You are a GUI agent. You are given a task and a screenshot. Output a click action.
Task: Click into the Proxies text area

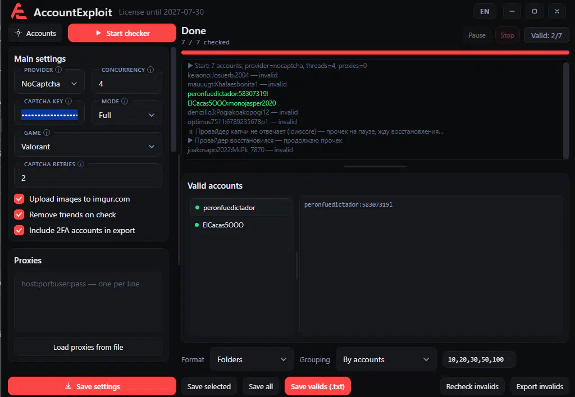pyautogui.click(x=88, y=302)
